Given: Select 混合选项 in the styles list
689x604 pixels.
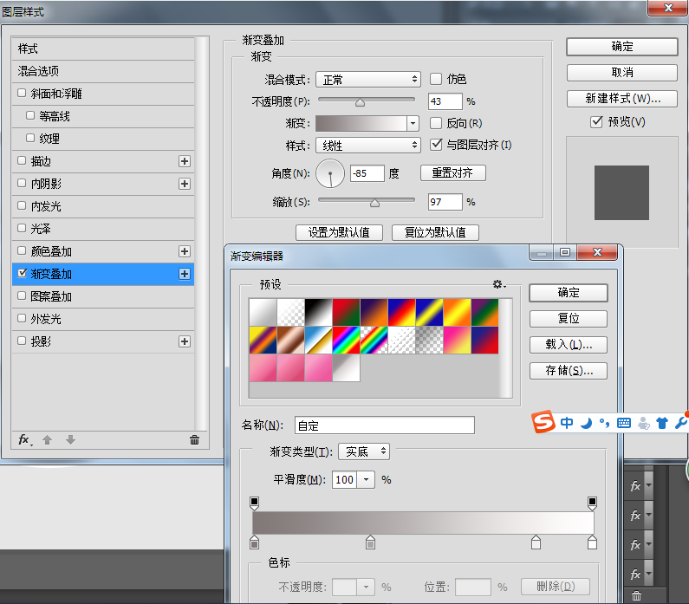Looking at the screenshot, I should [x=103, y=71].
